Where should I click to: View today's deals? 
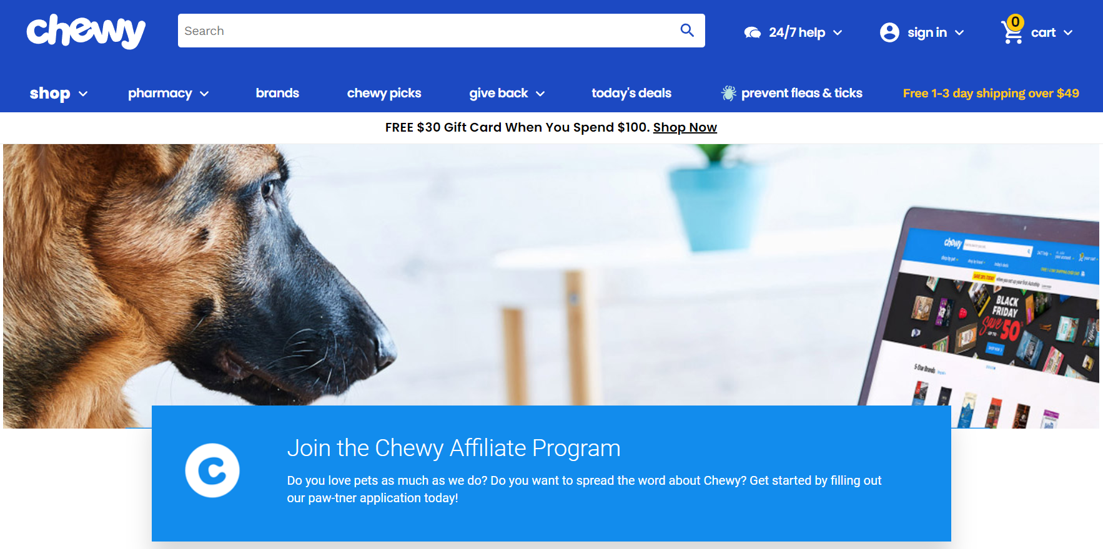[631, 94]
